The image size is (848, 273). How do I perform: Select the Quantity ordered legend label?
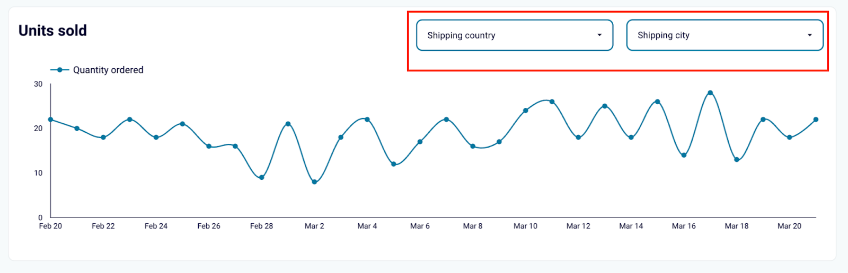click(x=108, y=70)
